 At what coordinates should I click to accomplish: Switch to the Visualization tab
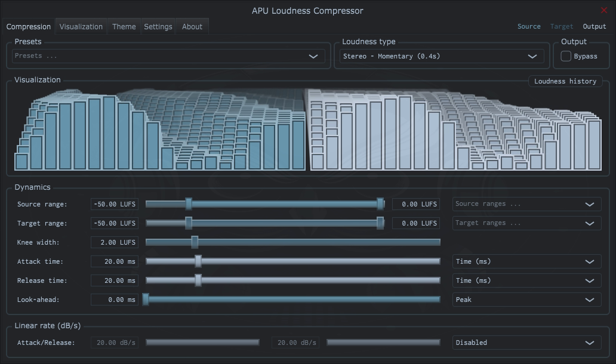click(x=81, y=26)
